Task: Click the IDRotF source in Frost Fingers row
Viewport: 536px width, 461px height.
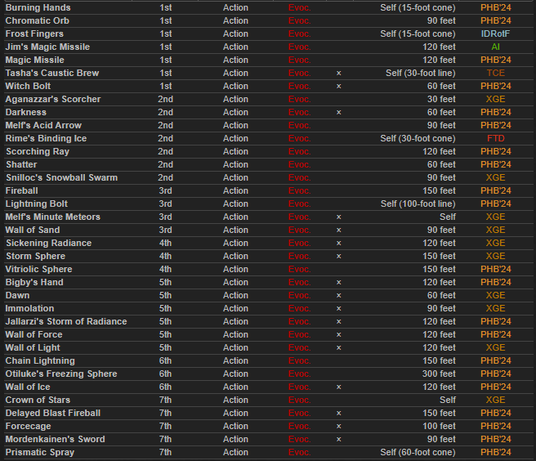Action: click(495, 34)
